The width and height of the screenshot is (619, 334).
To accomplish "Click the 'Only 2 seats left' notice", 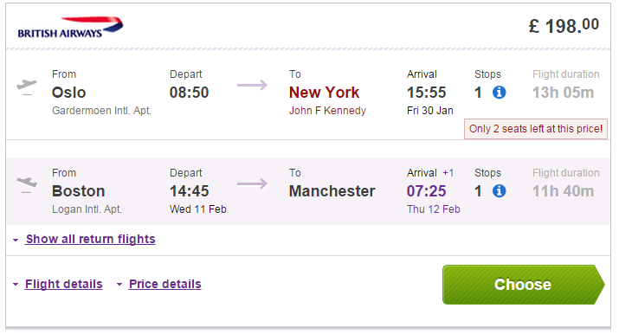I will (x=536, y=129).
